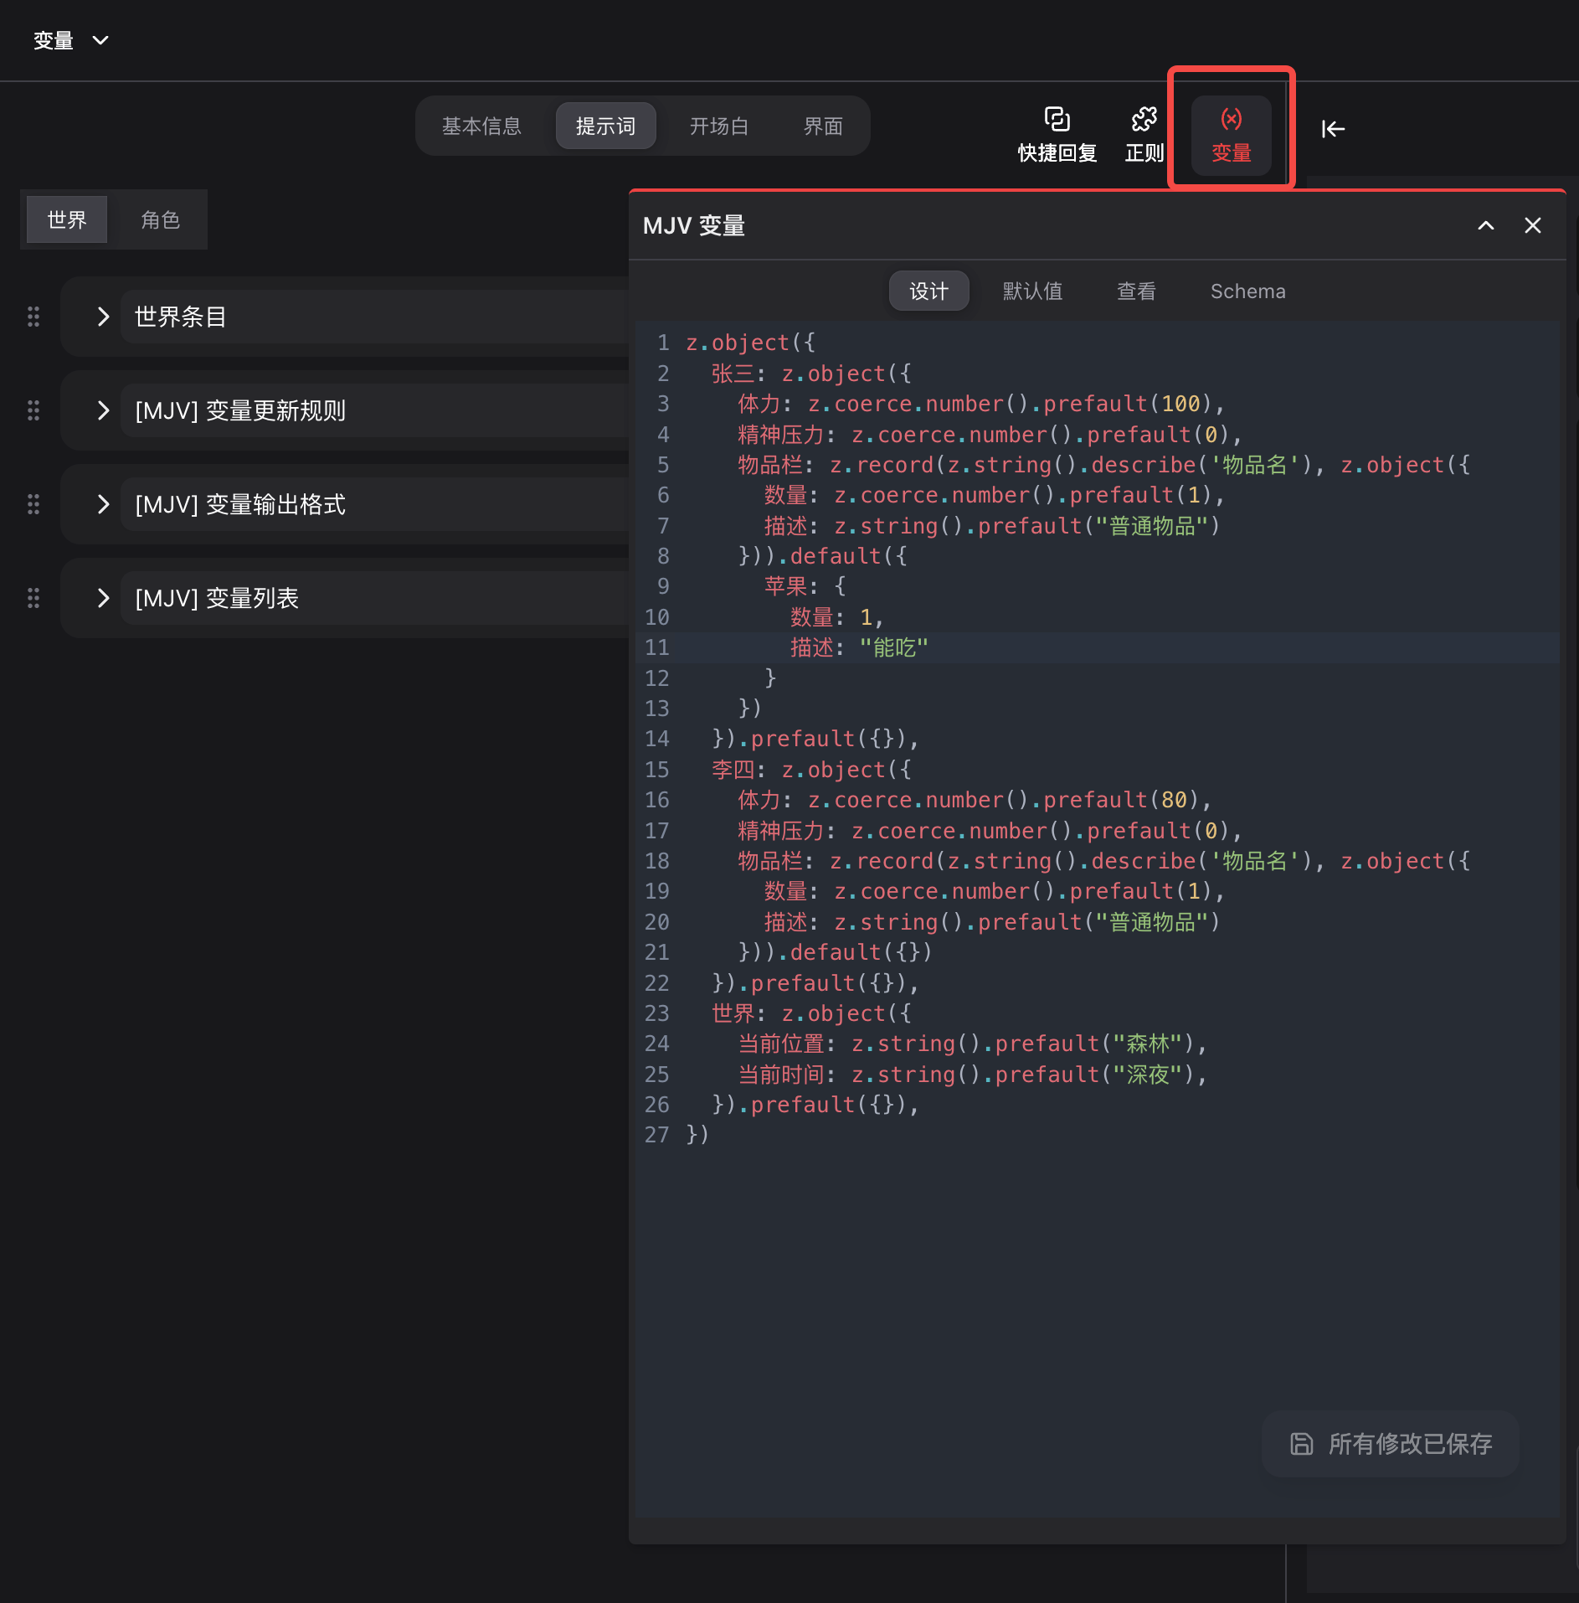
Task: Switch to the 角色 toggle
Action: pyautogui.click(x=160, y=219)
